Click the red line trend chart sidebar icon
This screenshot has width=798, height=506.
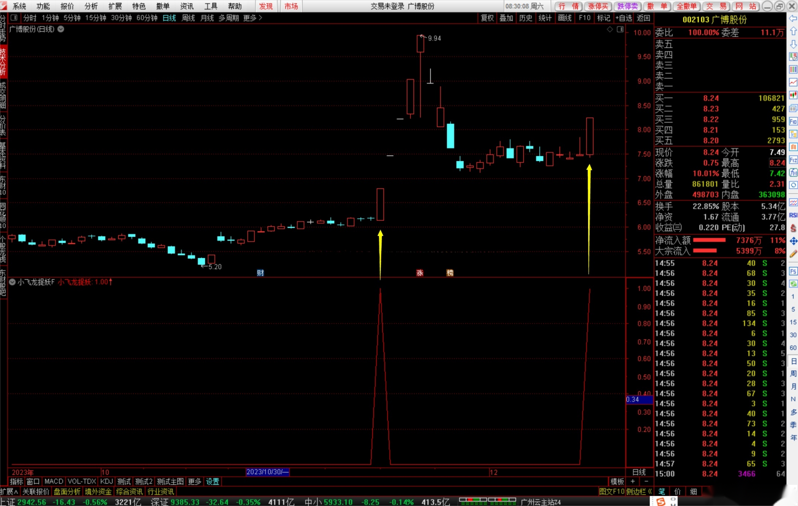793,82
